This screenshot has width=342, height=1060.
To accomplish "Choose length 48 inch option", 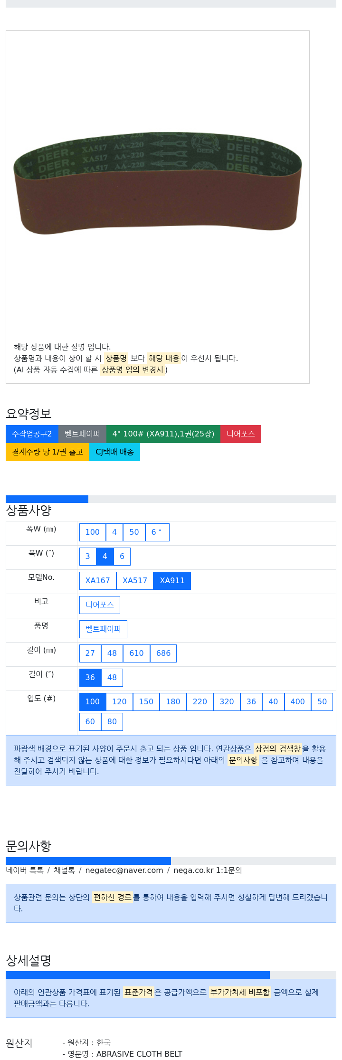I will tap(112, 678).
